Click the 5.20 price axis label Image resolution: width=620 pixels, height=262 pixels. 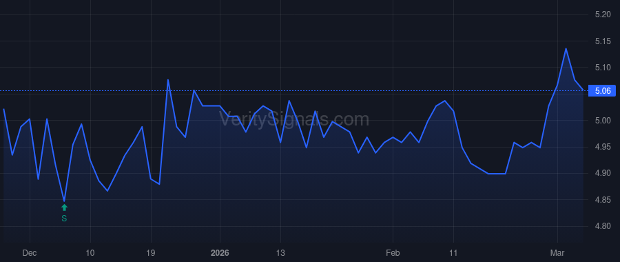point(603,15)
